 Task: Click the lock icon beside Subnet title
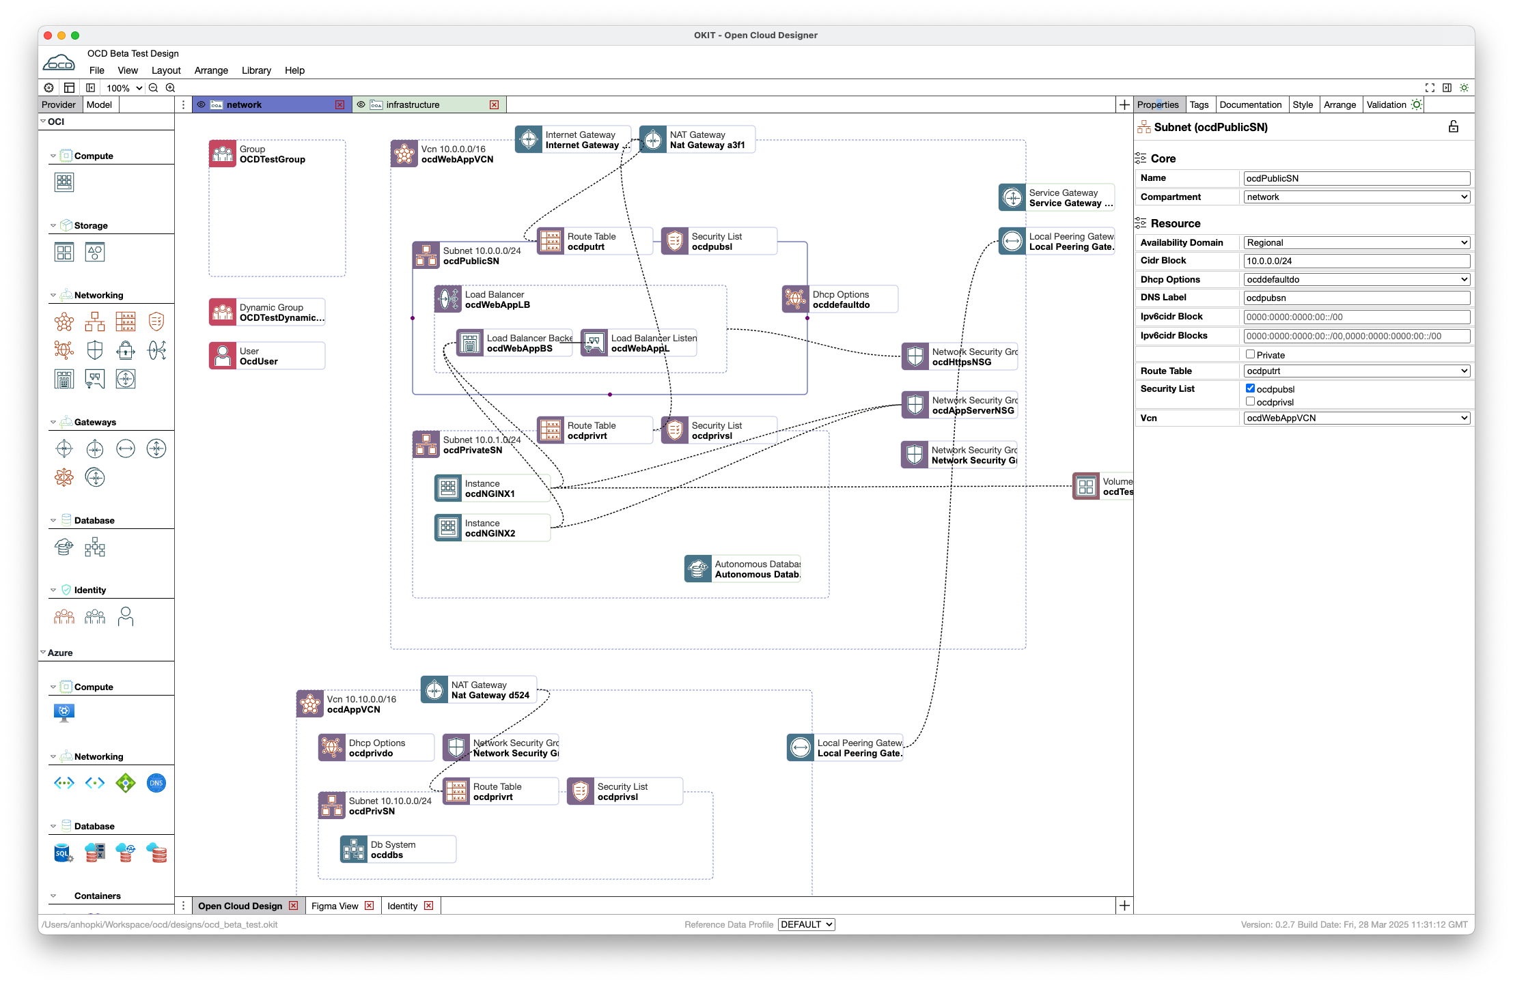[x=1454, y=127]
